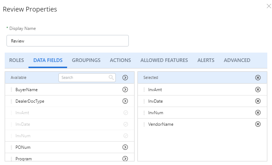Click greyed-out InvNum in Available list

coord(23,136)
